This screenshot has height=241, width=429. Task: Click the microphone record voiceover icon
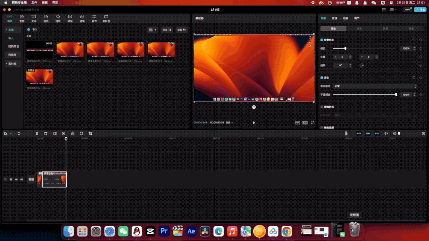coord(346,134)
